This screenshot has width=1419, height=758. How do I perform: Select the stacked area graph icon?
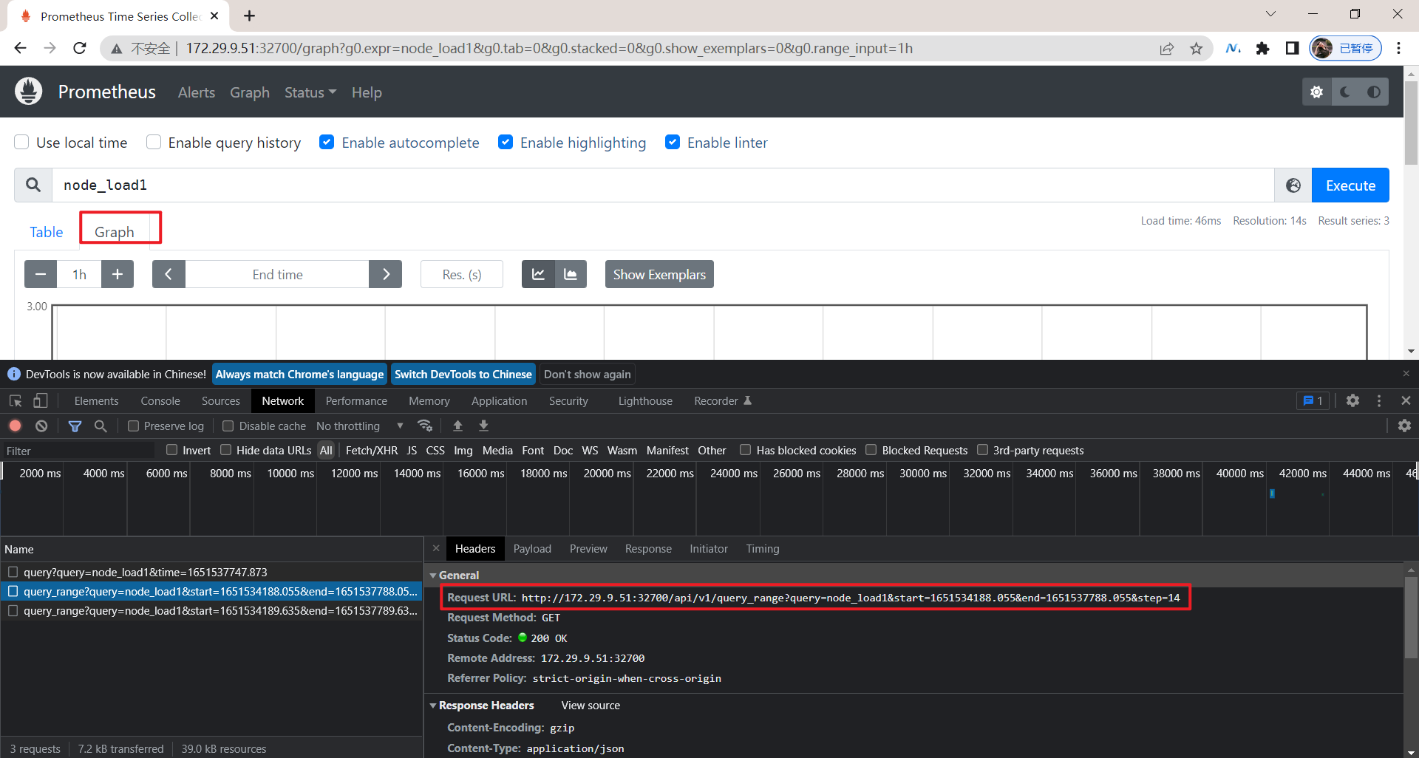571,274
